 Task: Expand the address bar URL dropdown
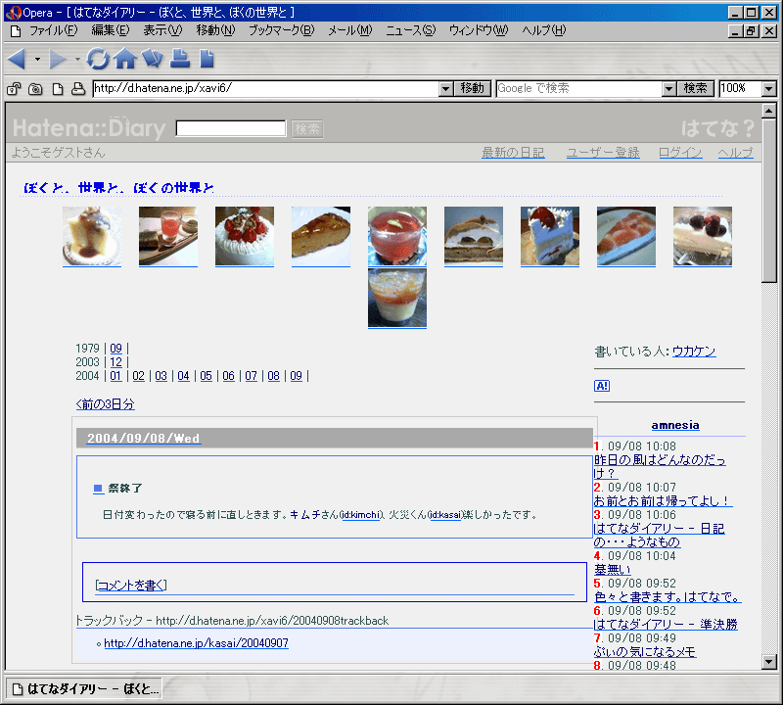click(446, 89)
